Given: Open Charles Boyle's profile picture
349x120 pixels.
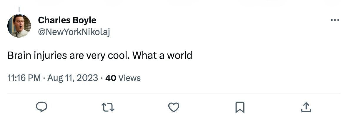Looking at the screenshot, I should (19, 26).
